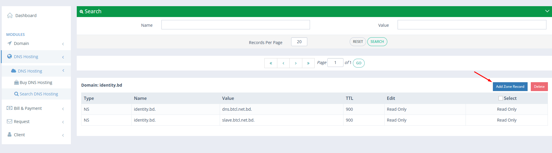This screenshot has width=552, height=153.
Task: Click the Client user icon
Action: [9, 134]
